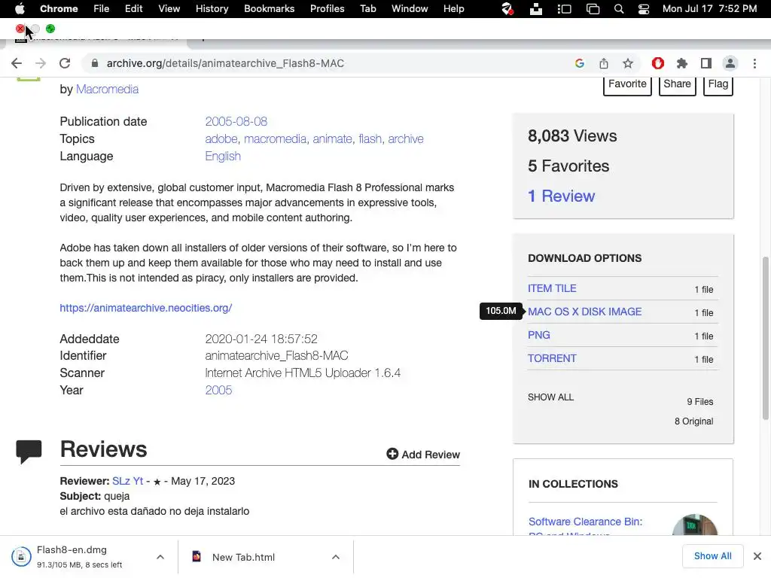
Task: Expand New Tab.html download options chevron
Action: pyautogui.click(x=336, y=557)
